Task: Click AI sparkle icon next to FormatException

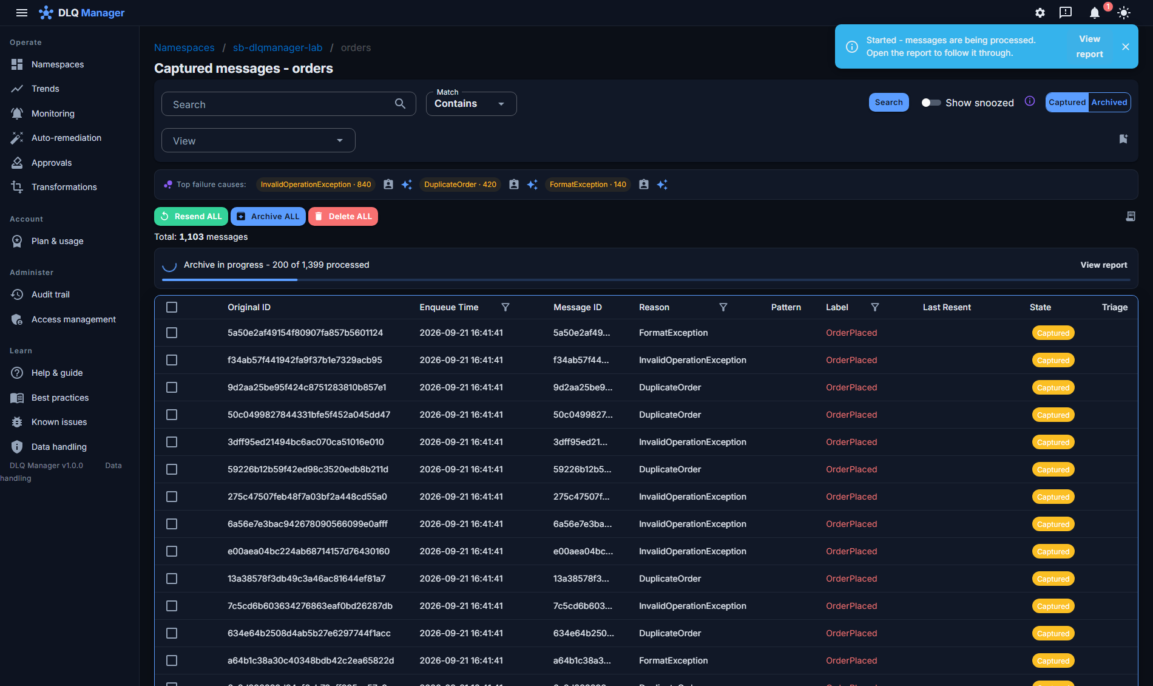Action: pyautogui.click(x=662, y=185)
